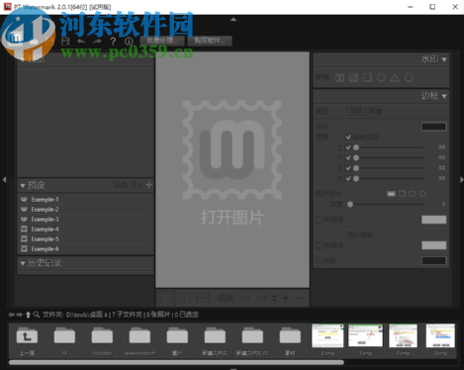Hide the right side panel arrow
The width and height of the screenshot is (464, 370).
coord(461,180)
